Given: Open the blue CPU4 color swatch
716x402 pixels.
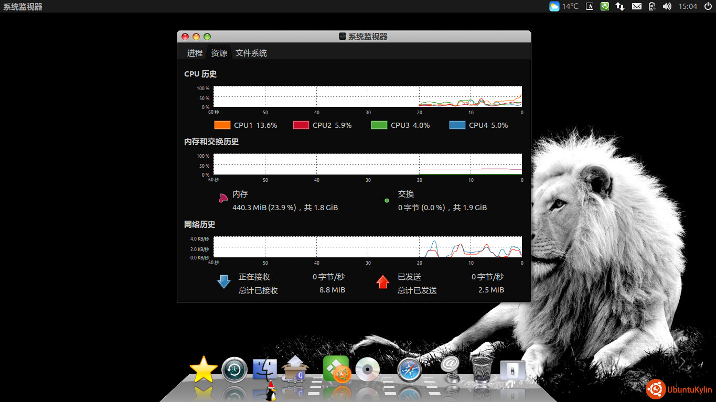Looking at the screenshot, I should pos(457,125).
